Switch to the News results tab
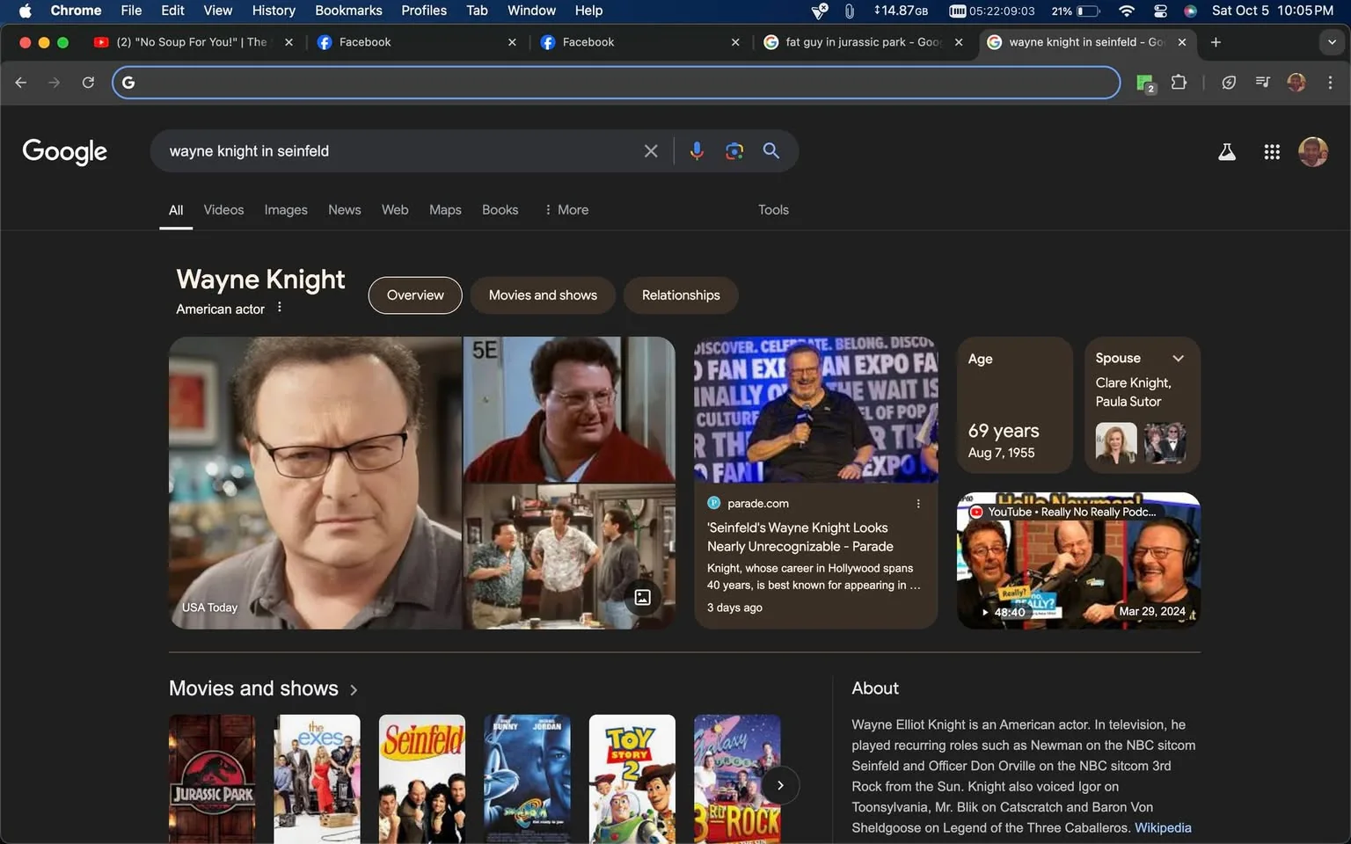The height and width of the screenshot is (844, 1351). pos(345,210)
